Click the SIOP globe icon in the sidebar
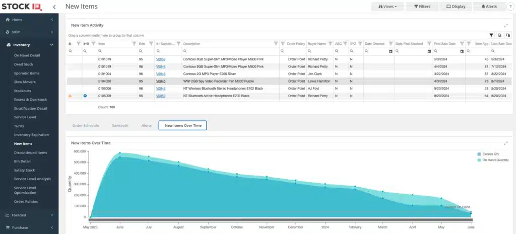 [x=8, y=32]
